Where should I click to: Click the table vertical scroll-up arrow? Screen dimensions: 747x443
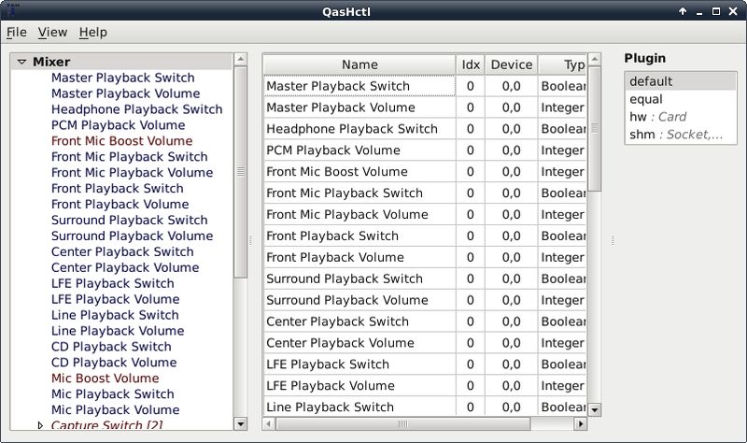pyautogui.click(x=595, y=59)
